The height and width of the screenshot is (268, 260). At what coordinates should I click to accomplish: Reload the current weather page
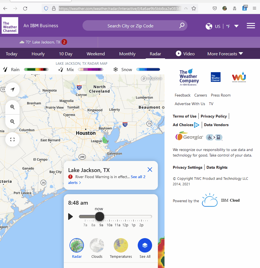tap(25, 8)
